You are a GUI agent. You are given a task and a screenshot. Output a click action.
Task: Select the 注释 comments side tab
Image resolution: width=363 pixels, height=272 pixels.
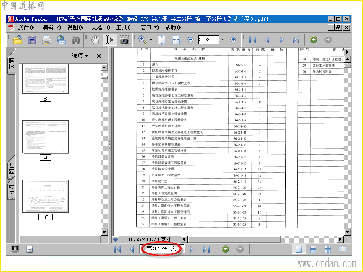pyautogui.click(x=12, y=189)
